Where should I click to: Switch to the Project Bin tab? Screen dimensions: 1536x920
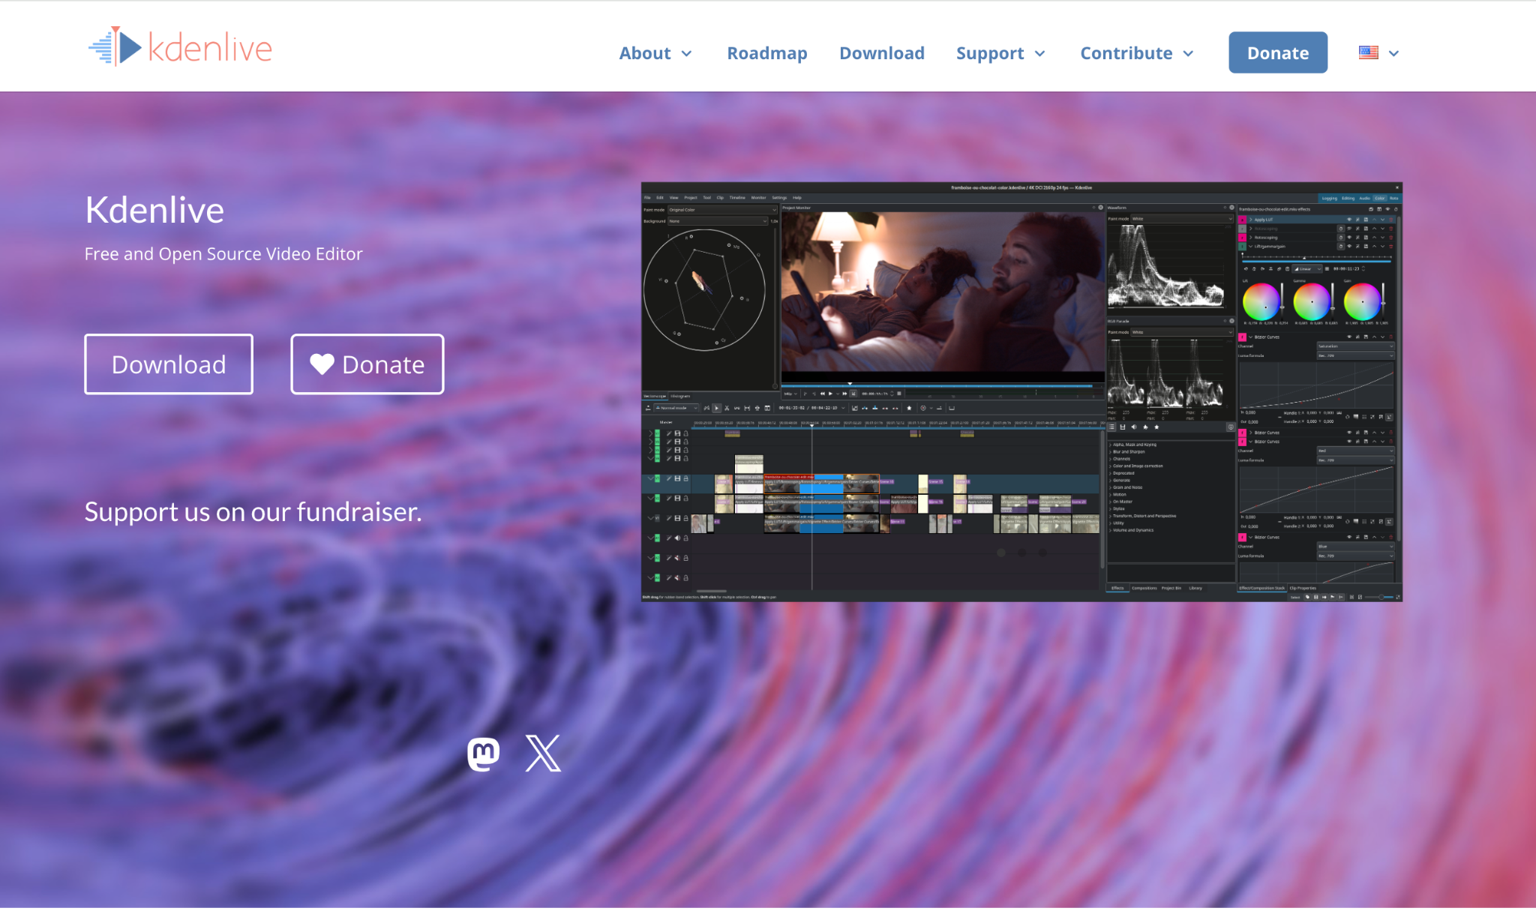(x=1171, y=589)
